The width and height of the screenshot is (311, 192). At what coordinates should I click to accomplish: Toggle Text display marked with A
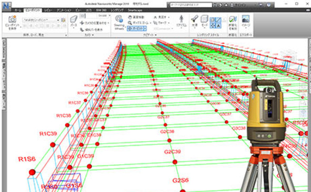click(218, 26)
